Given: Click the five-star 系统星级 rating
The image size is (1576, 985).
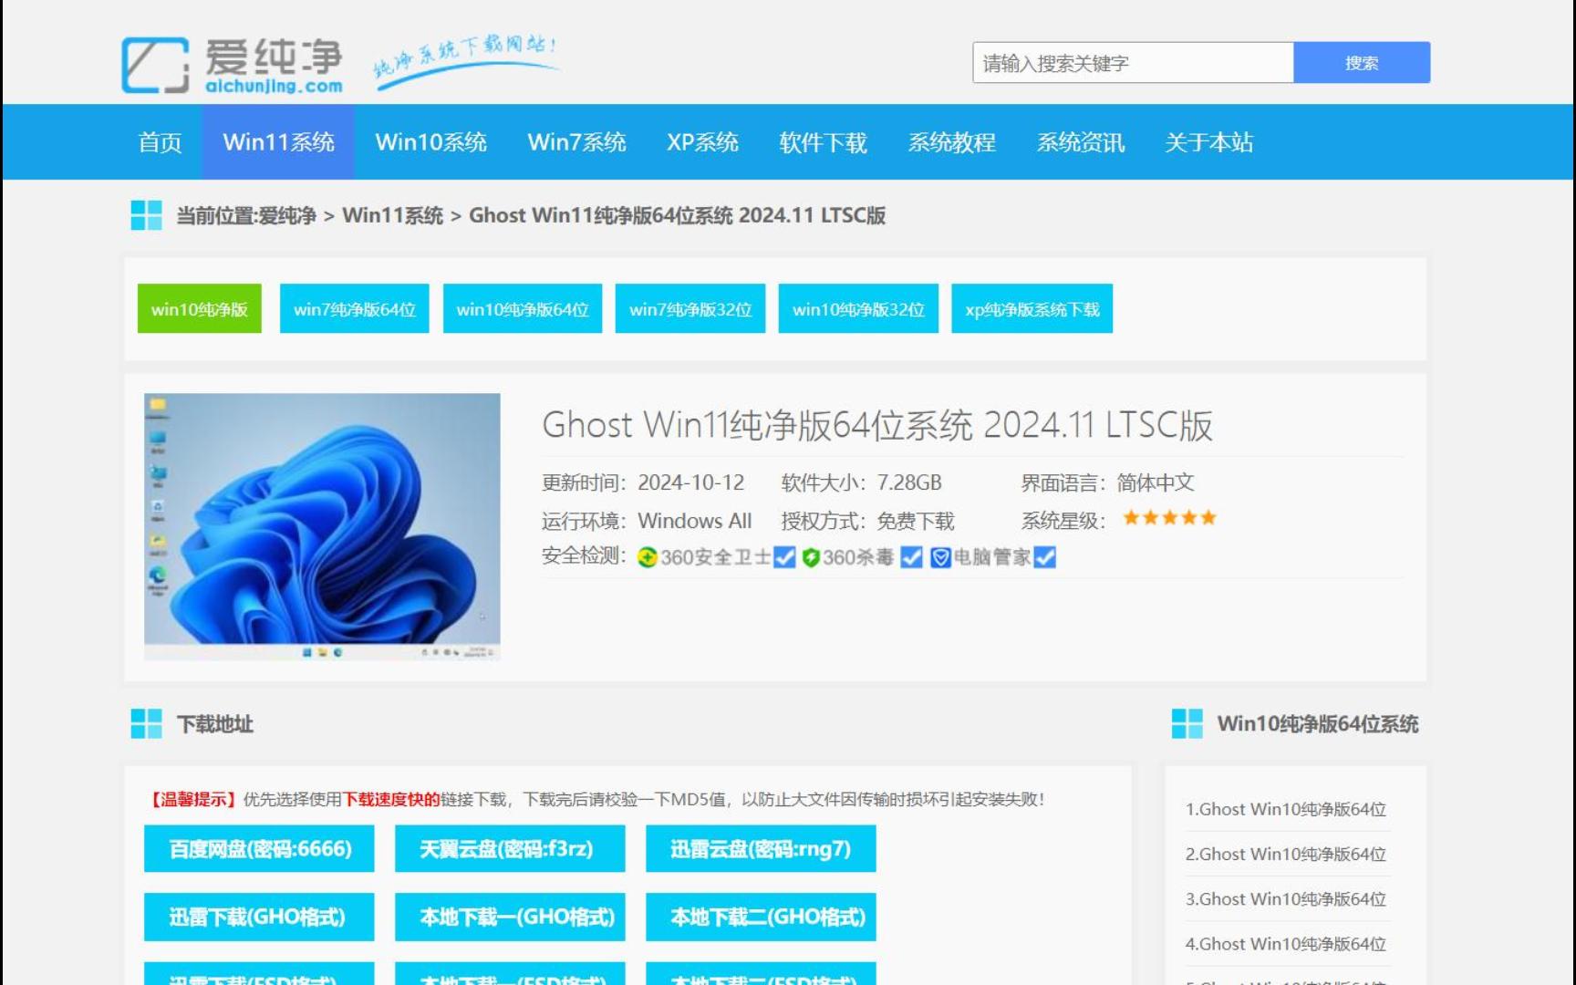Looking at the screenshot, I should 1169,518.
